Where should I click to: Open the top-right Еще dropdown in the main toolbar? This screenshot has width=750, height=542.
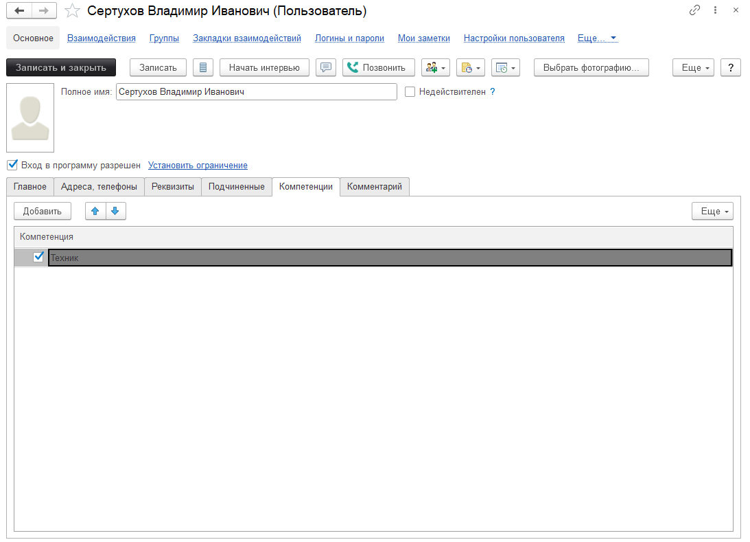tap(694, 67)
